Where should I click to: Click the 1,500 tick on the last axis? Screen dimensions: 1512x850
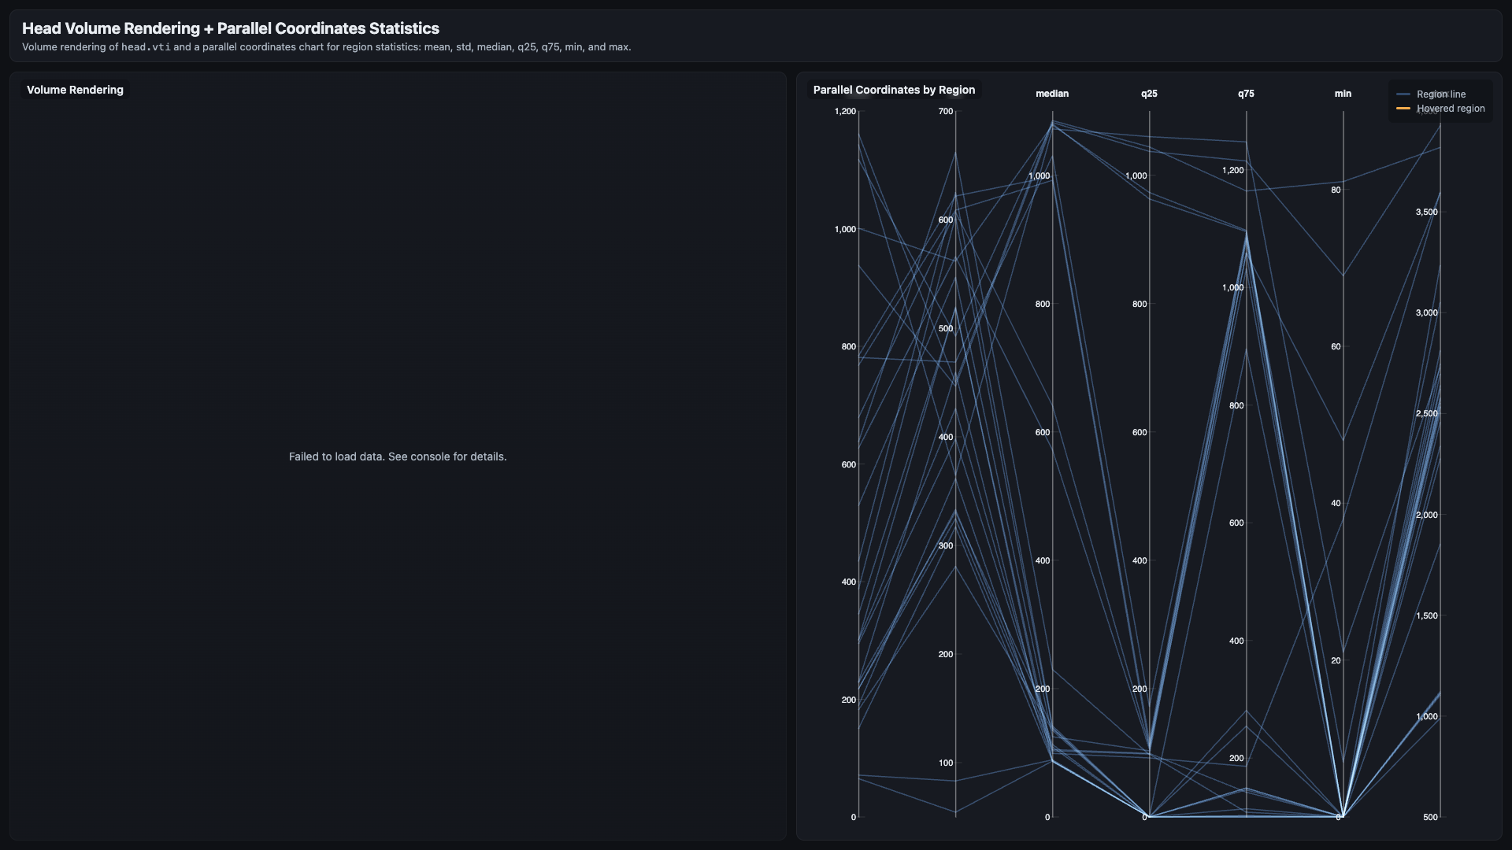tap(1427, 615)
